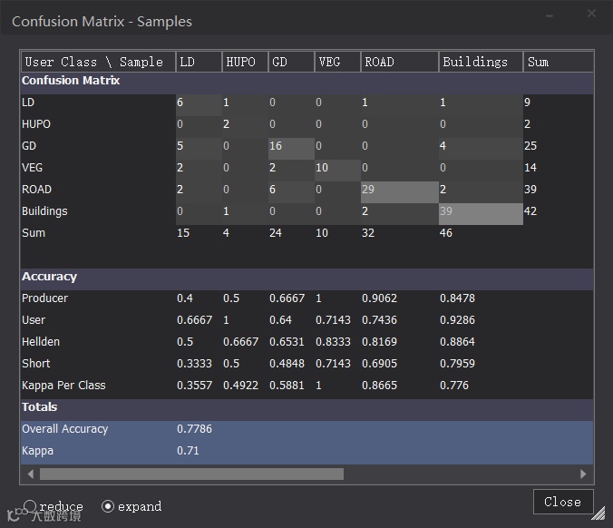The image size is (613, 528).
Task: Click the LD row label
Action: 28,103
